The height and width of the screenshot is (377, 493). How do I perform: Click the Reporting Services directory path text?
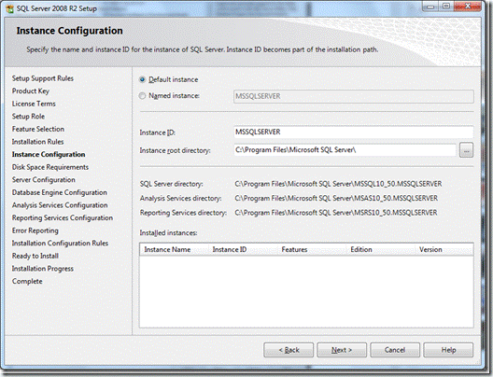336,213
